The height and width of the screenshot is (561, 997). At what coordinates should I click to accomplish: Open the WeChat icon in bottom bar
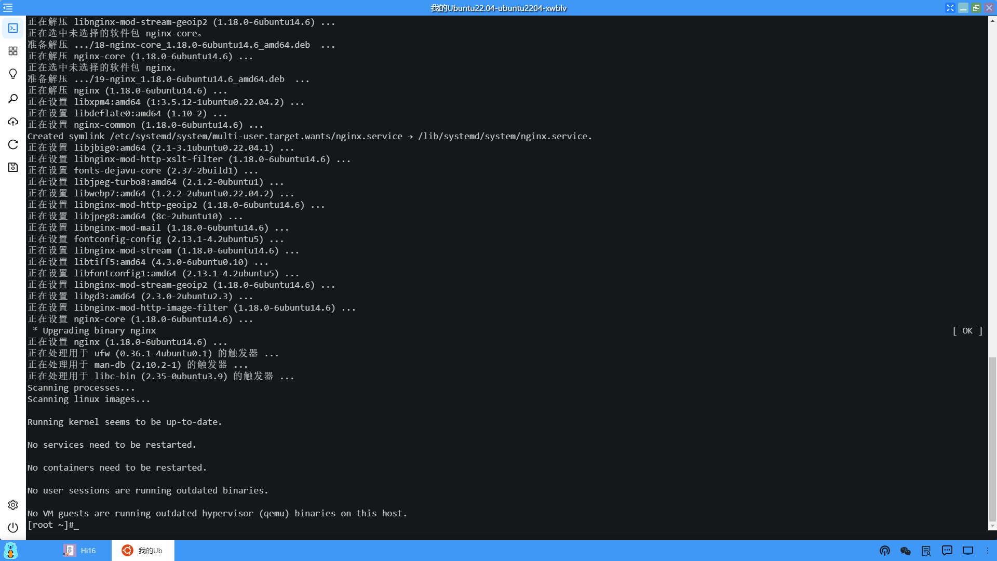point(906,551)
